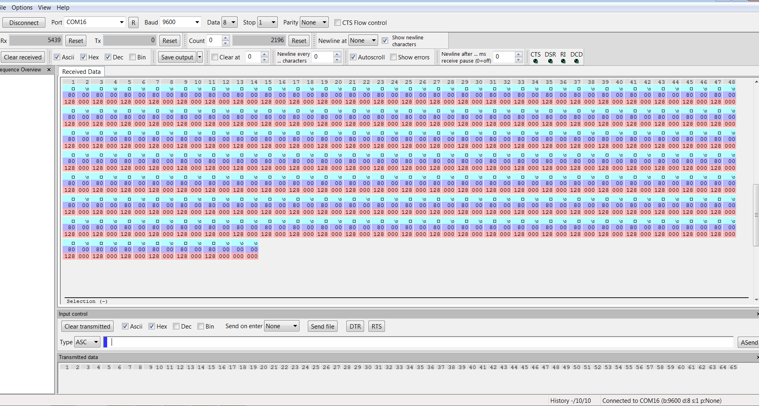Open the Options menu
The height and width of the screenshot is (406, 759).
22,8
